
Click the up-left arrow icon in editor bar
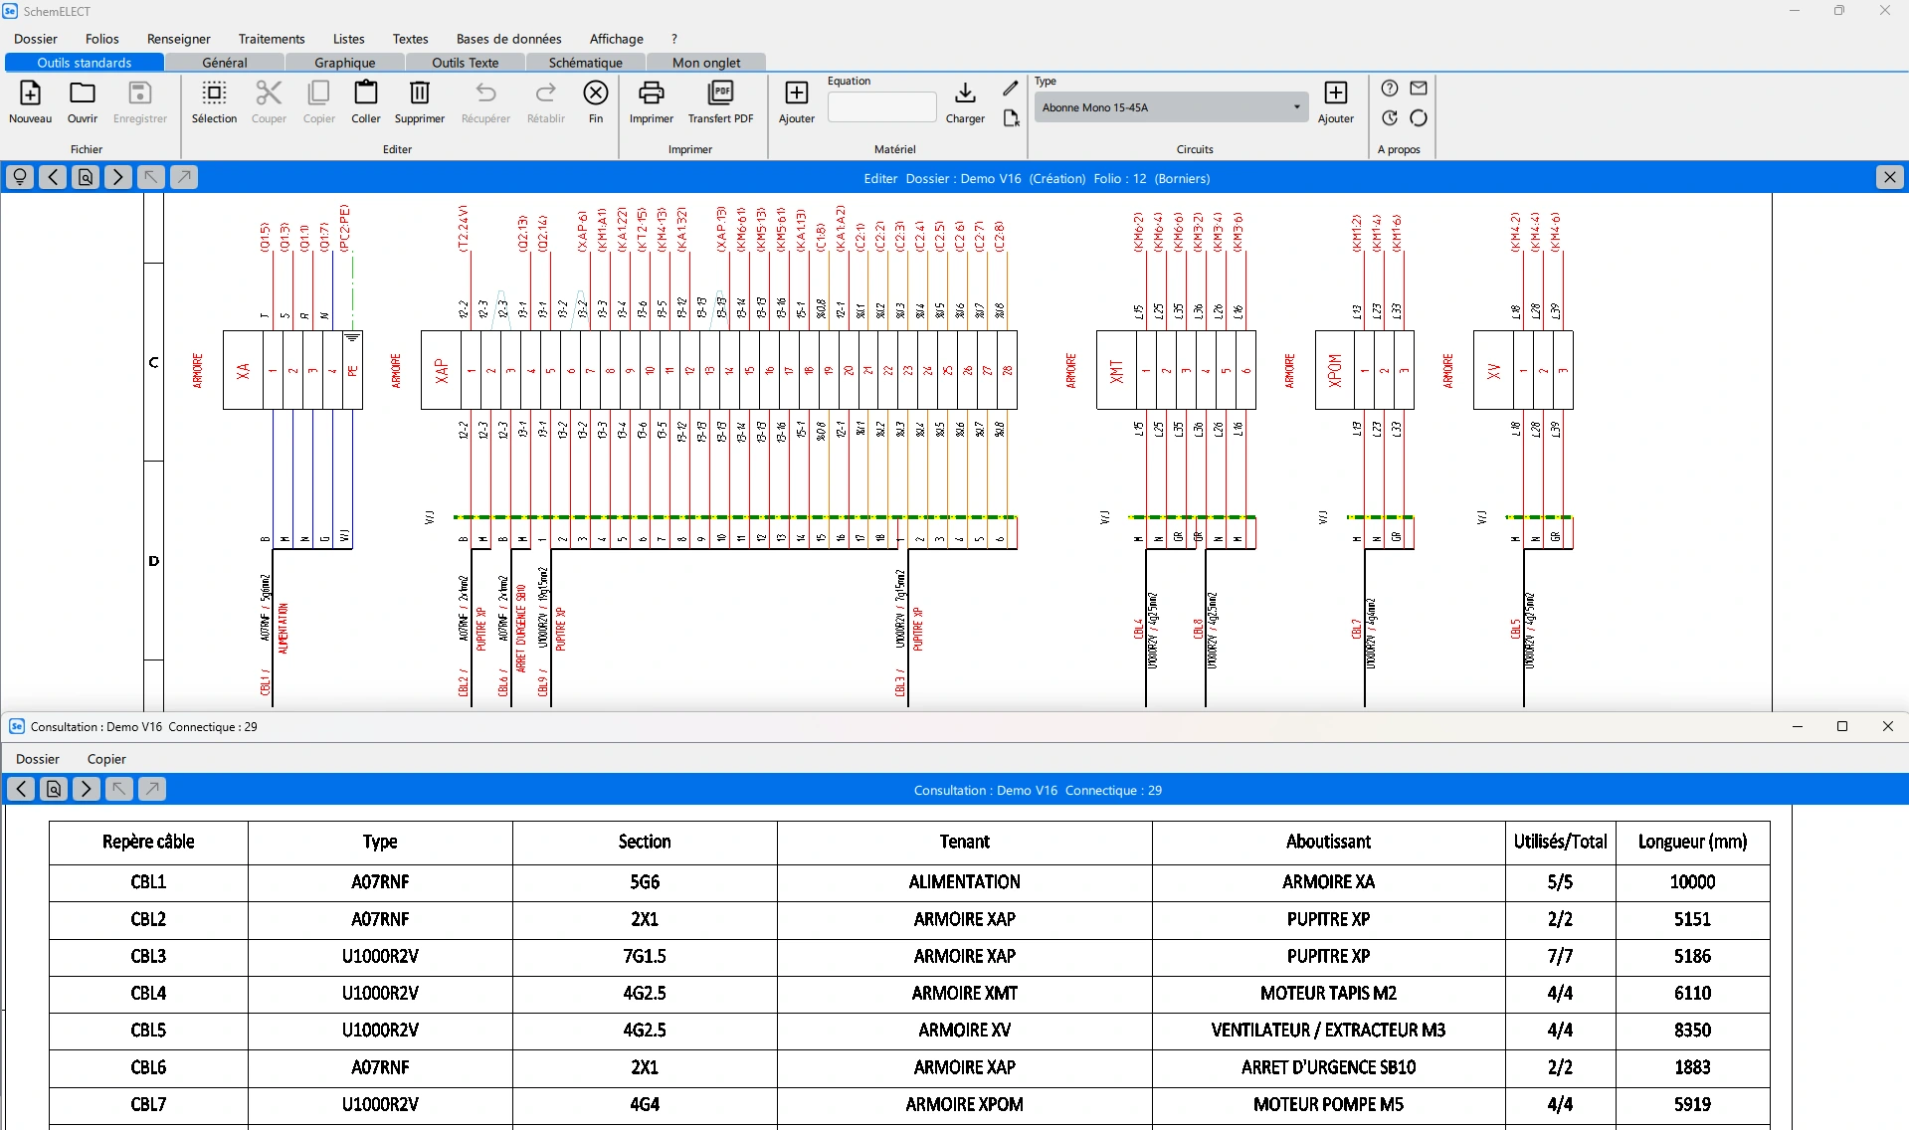coord(151,177)
